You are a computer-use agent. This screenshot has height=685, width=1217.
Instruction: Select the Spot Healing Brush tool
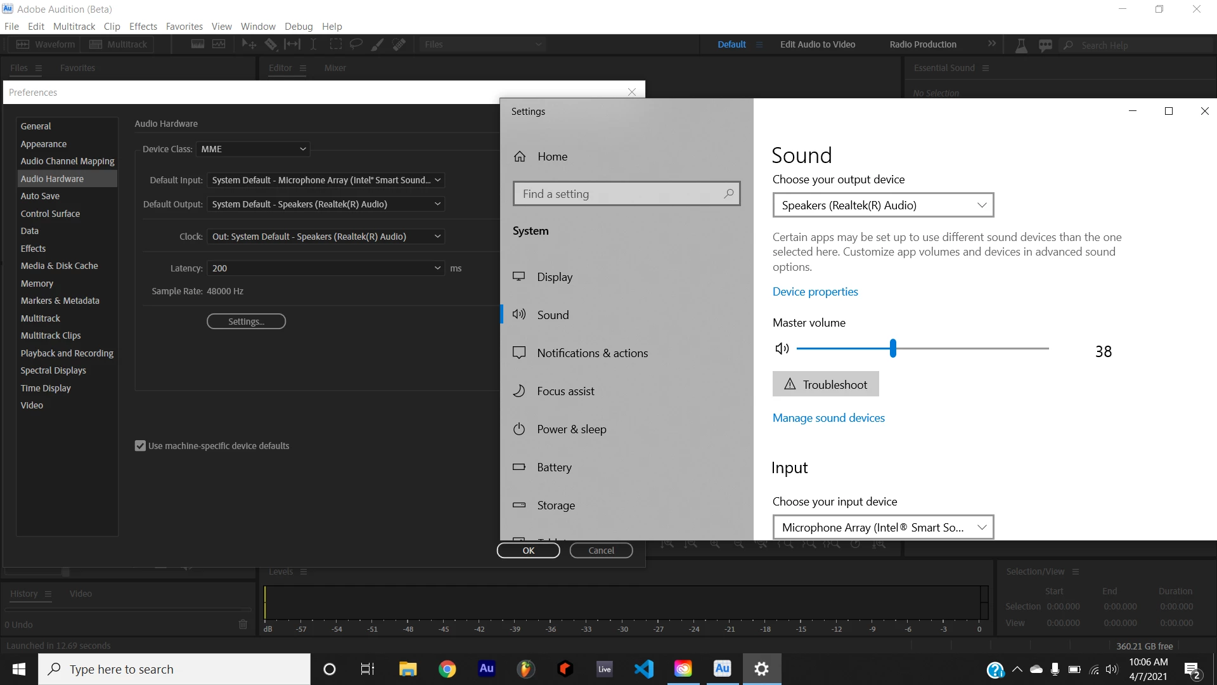tap(399, 44)
